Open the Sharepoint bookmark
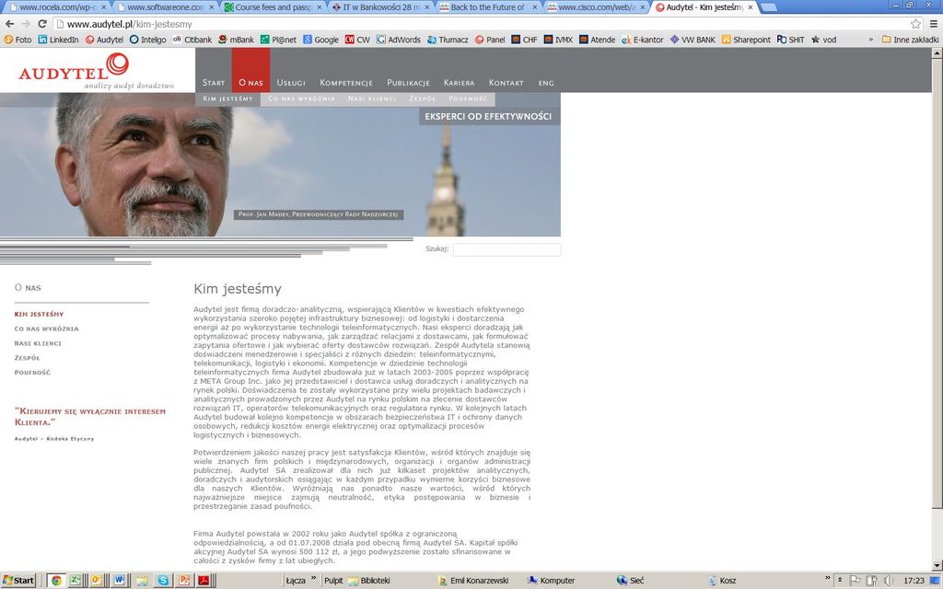The width and height of the screenshot is (943, 589). (x=746, y=40)
